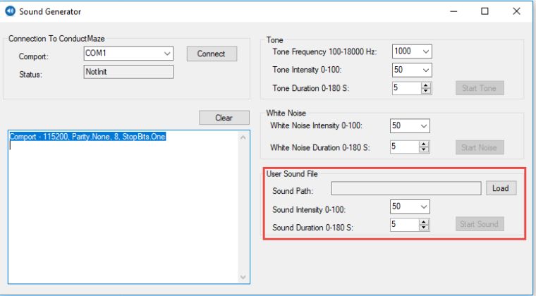
Task: Decrease Sound Duration with down arrow
Action: (x=424, y=228)
